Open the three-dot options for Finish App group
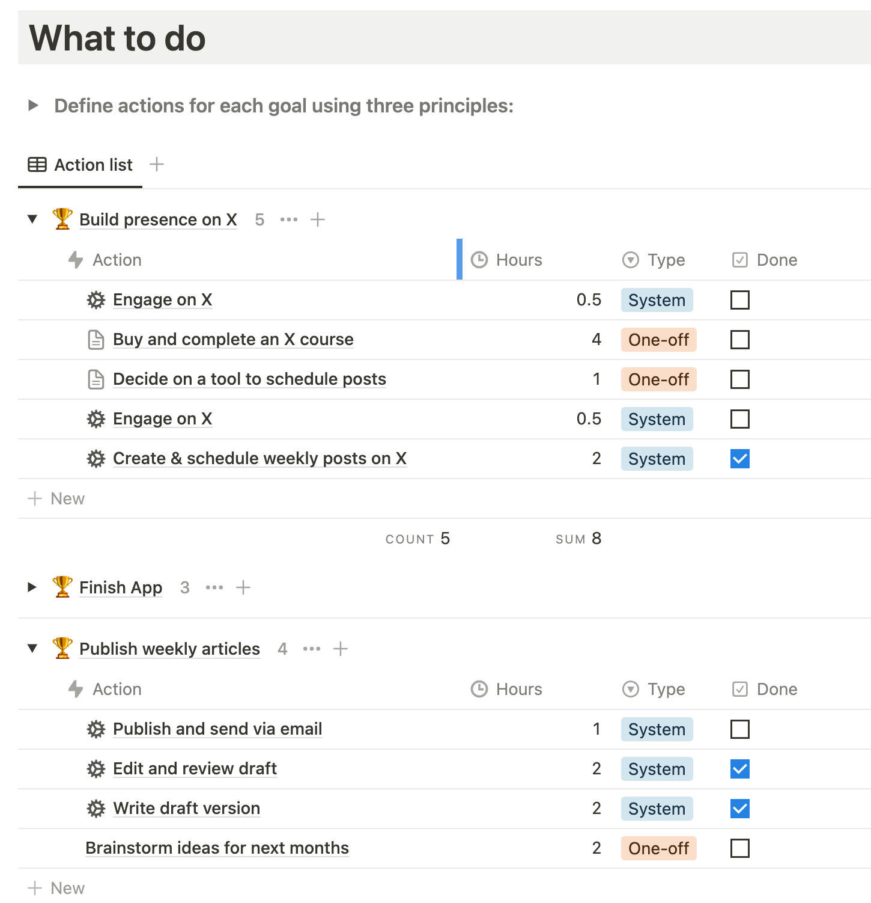Viewport: 871px width, 903px height. click(214, 587)
